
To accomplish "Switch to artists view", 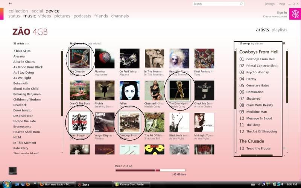I will [262, 30].
